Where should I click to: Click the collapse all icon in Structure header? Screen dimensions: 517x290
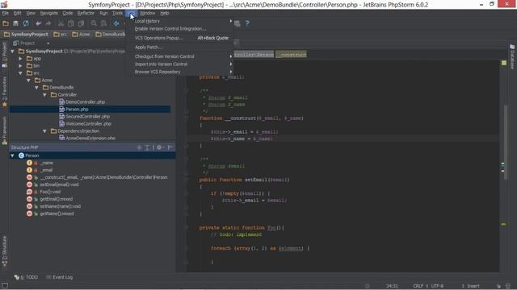click(147, 147)
